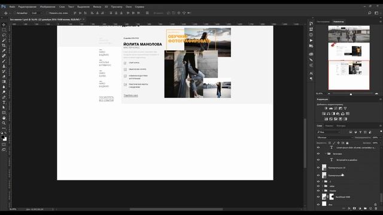
Task: Open the Character panel icon
Action: 311,73
